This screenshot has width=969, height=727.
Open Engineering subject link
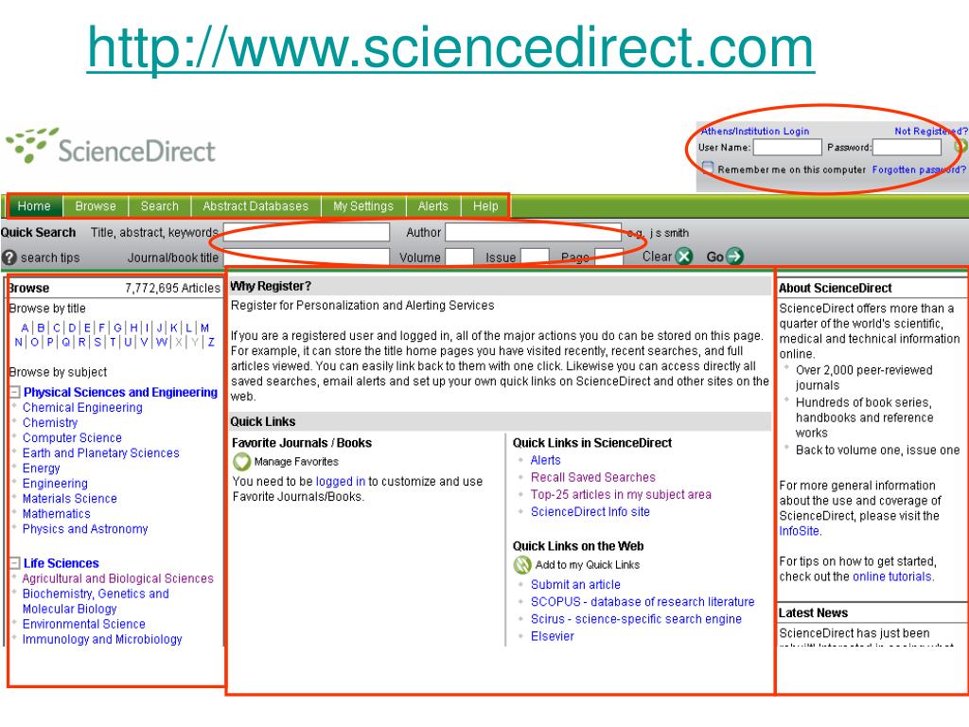pos(55,484)
